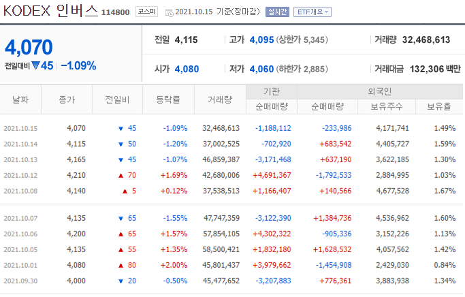The width and height of the screenshot is (465, 297).
Task: Click the 코스피 market badge
Action: [146, 12]
